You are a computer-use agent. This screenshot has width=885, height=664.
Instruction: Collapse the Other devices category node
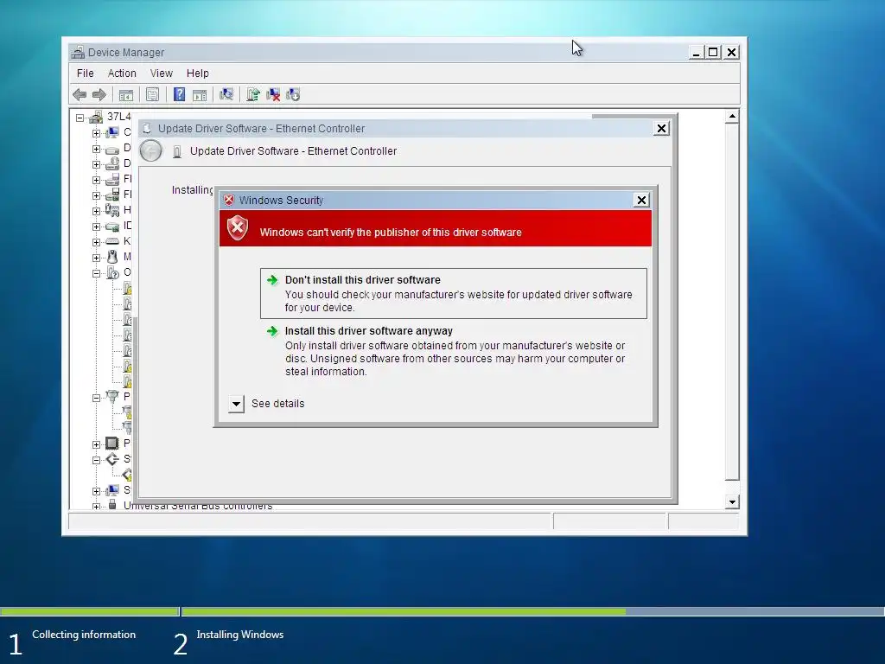point(96,273)
